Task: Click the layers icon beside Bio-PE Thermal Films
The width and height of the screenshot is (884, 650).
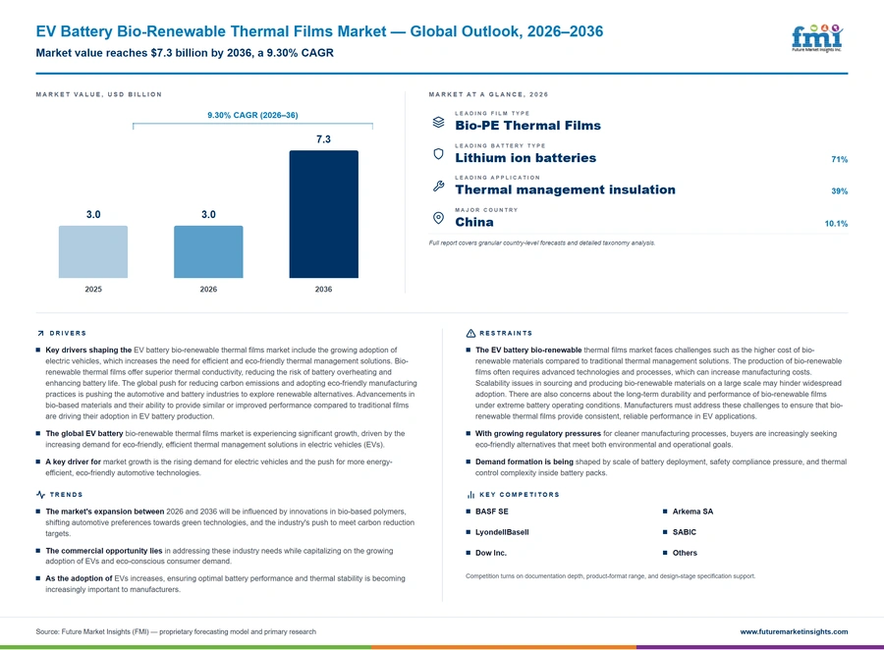Action: 438,122
